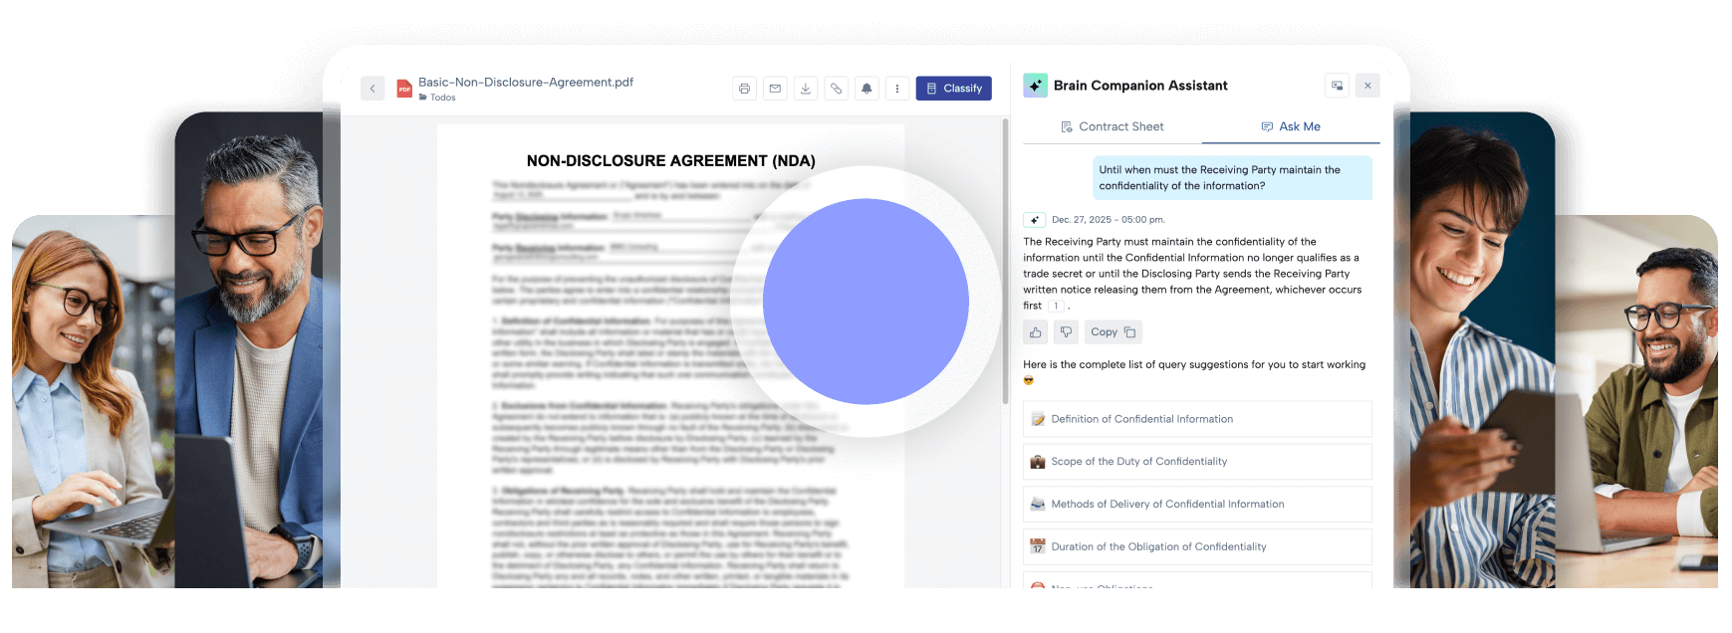Viewport: 1732px width, 633px height.
Task: Click the document vertical scrollbar
Action: click(x=1005, y=261)
